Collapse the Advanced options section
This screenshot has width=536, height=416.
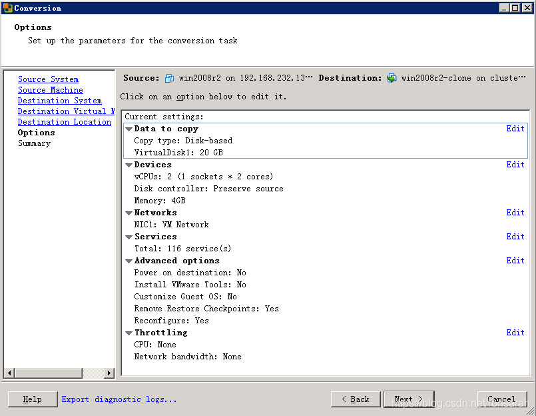coord(129,261)
